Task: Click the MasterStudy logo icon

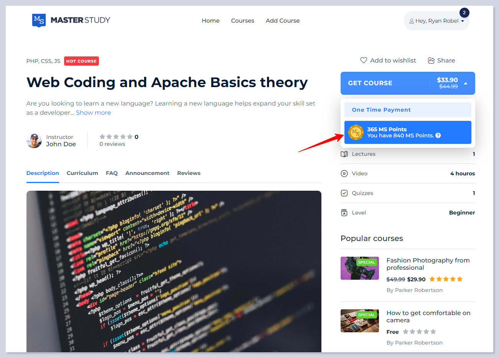Action: (39, 20)
